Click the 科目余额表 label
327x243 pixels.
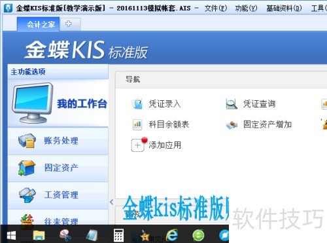tap(169, 124)
